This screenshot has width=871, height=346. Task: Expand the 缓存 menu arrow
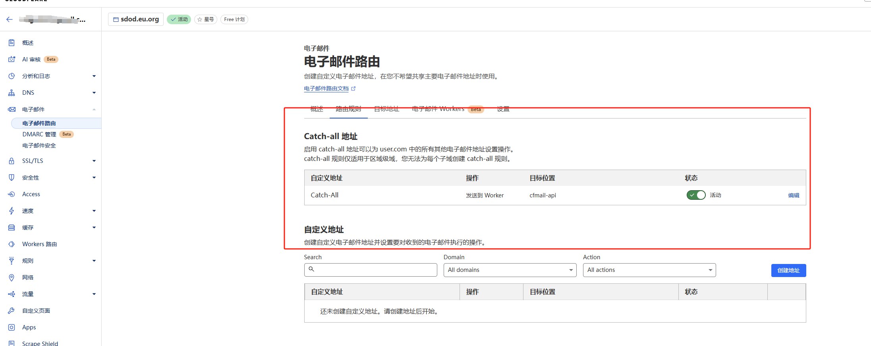coord(94,227)
